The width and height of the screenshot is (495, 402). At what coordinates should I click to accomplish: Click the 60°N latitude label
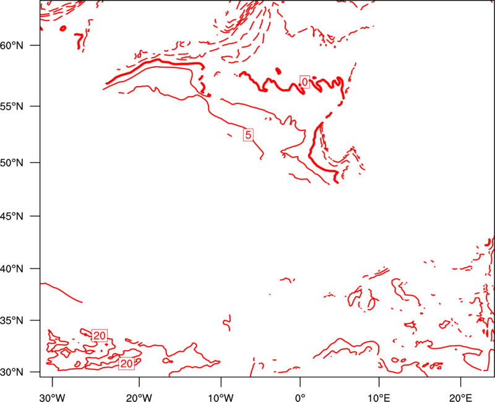12,45
